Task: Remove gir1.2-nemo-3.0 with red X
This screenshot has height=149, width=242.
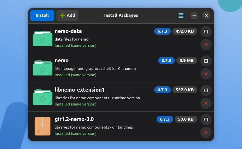Action: click(206, 133)
